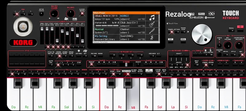Toggle Chord Scan LOWER button
The height and width of the screenshot is (111, 246).
205,65
